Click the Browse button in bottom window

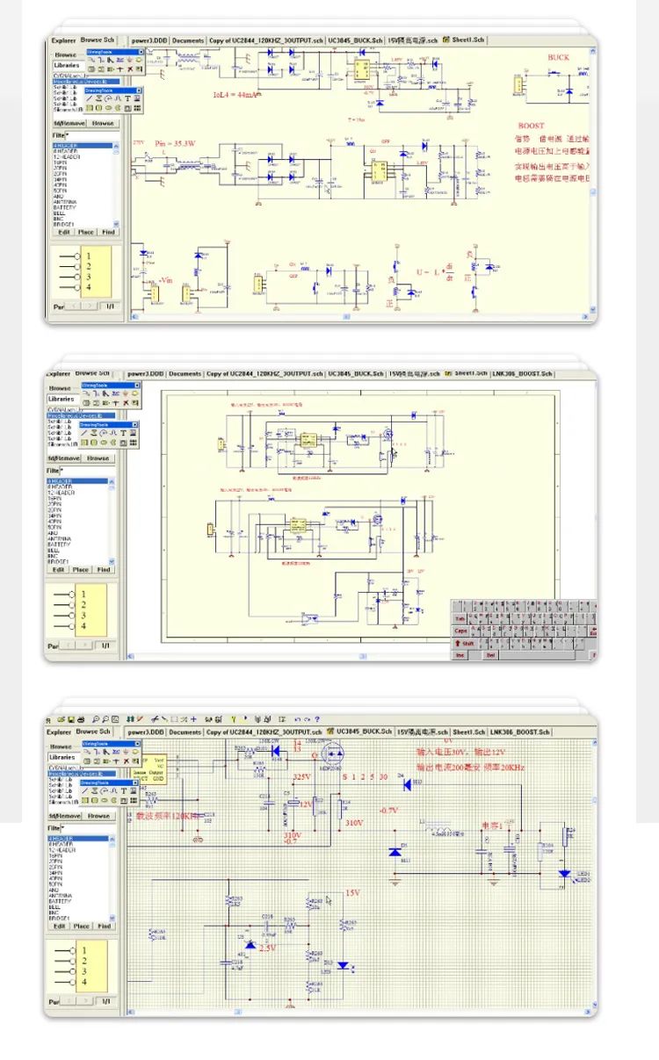98,816
